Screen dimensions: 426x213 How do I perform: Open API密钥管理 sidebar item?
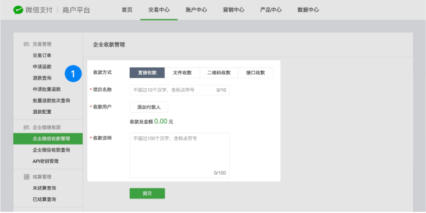(45, 161)
